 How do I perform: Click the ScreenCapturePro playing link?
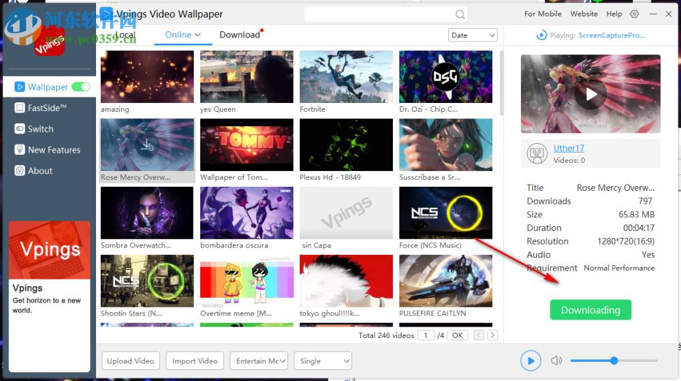612,35
